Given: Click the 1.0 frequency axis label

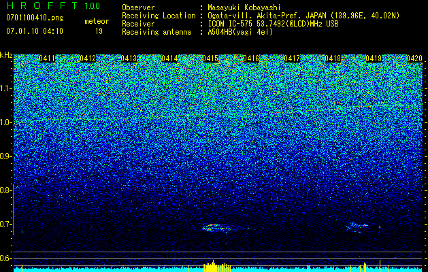Looking at the screenshot, I should tap(5, 123).
